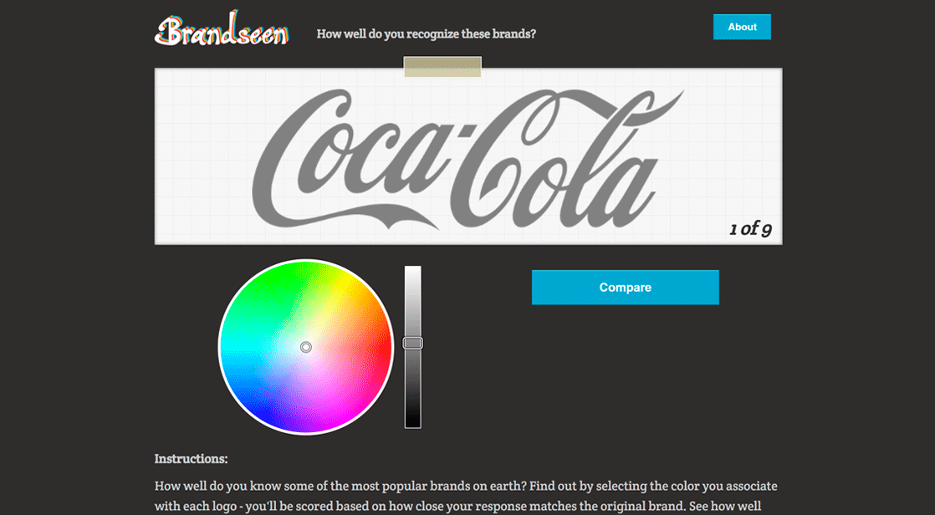This screenshot has height=515, width=935.
Task: Set brightness to white at slider top
Action: [x=412, y=269]
